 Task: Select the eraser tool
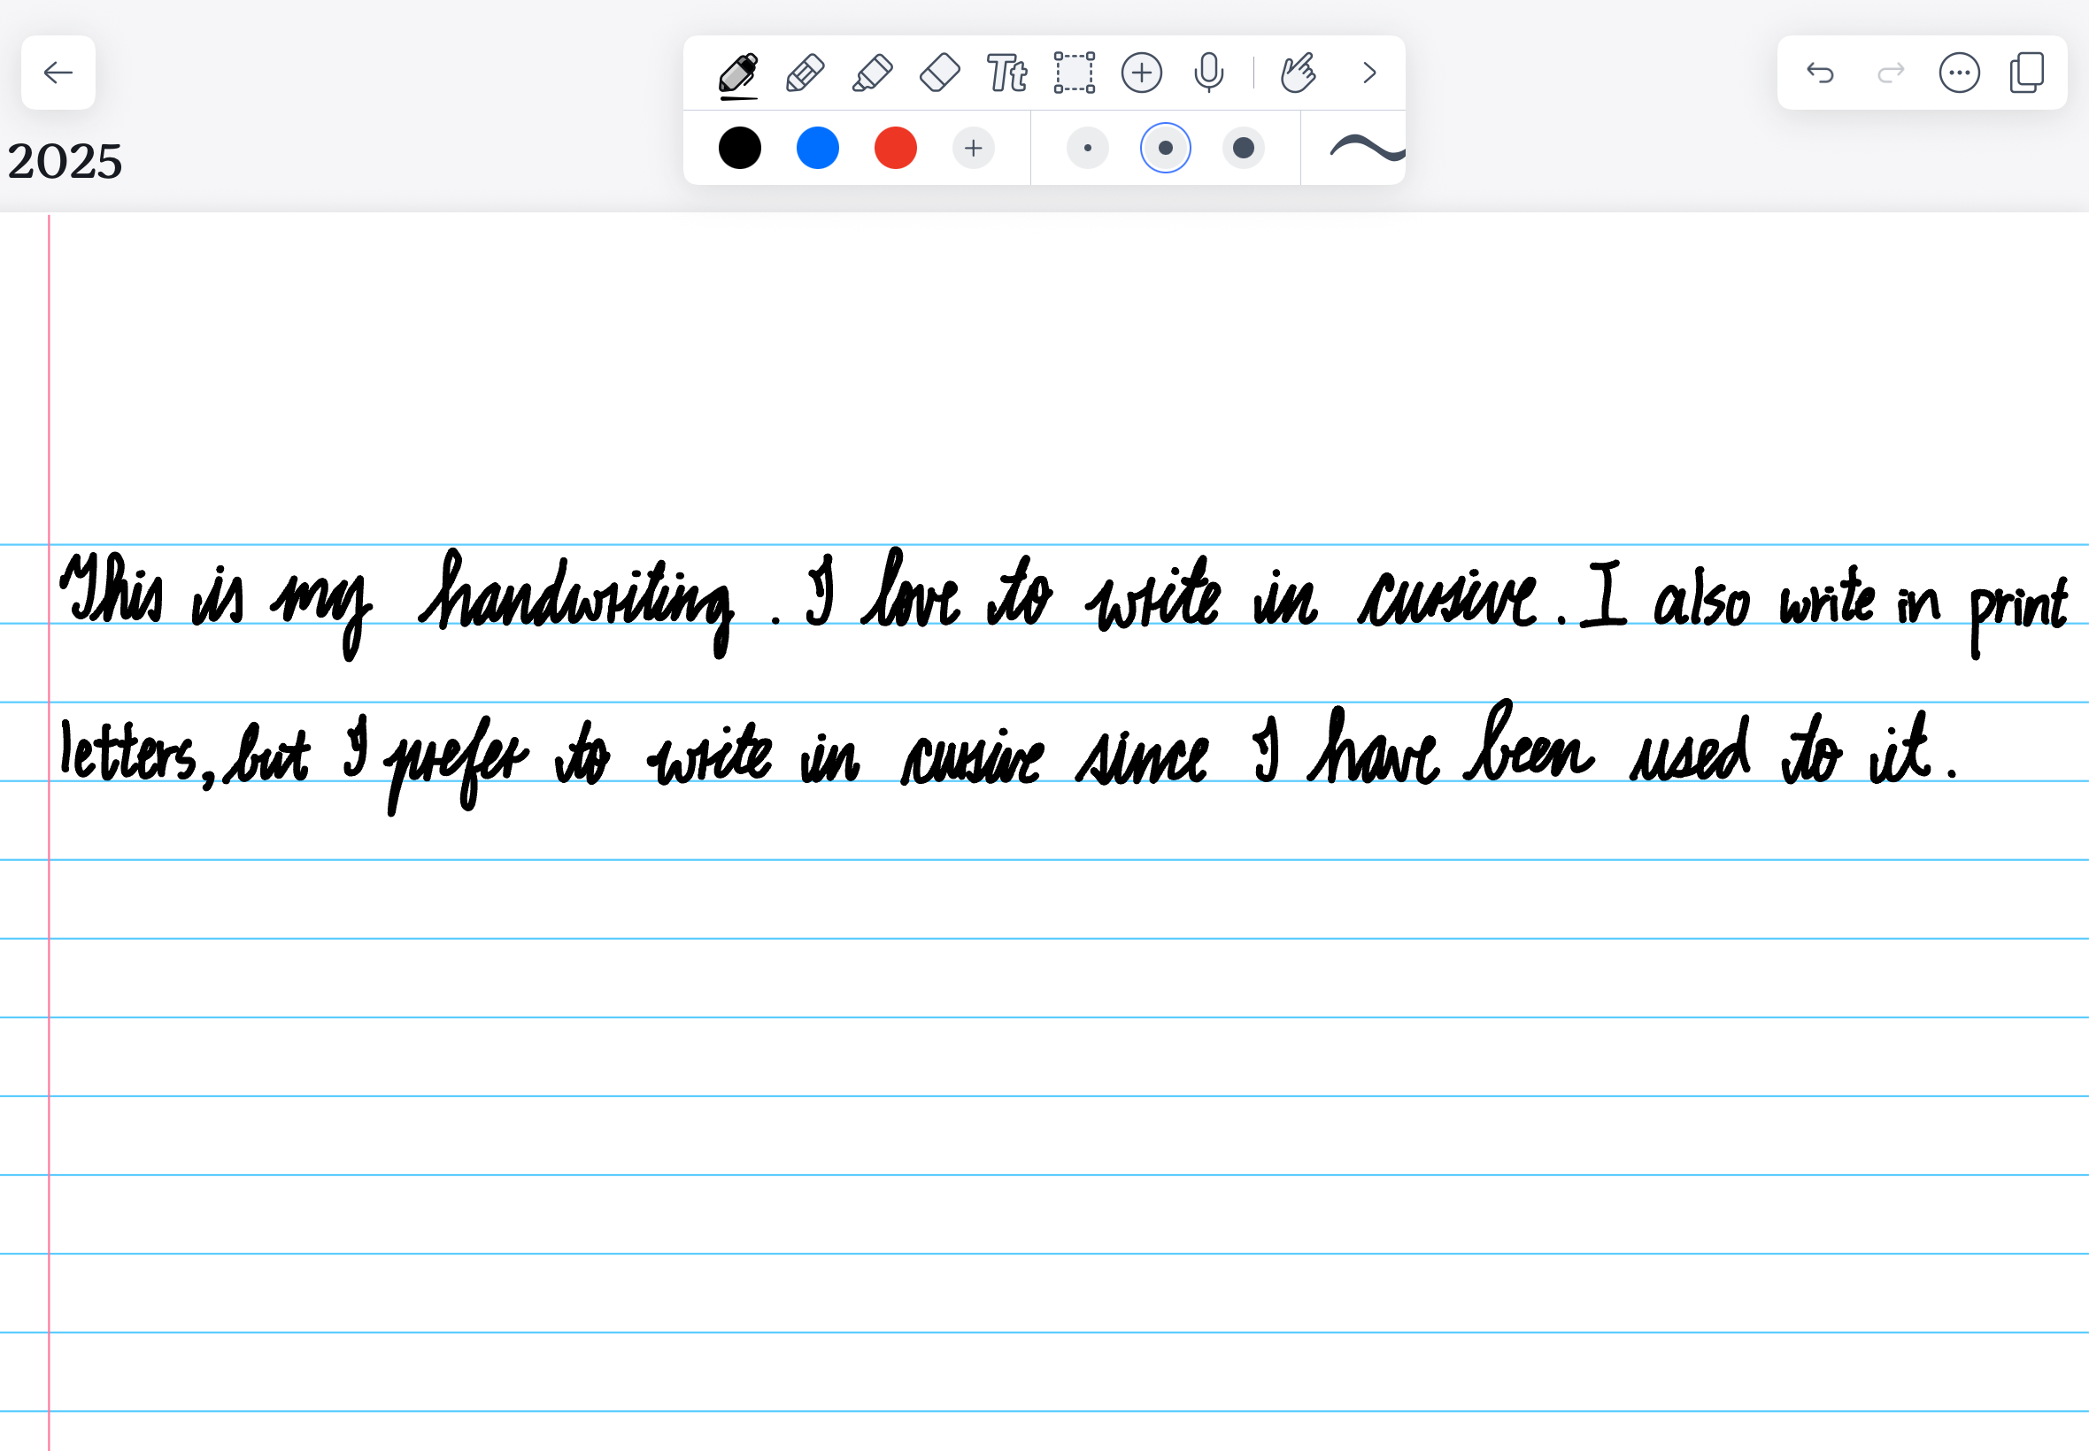pyautogui.click(x=939, y=73)
